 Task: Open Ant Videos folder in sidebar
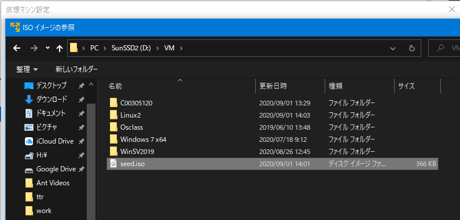coord(53,183)
